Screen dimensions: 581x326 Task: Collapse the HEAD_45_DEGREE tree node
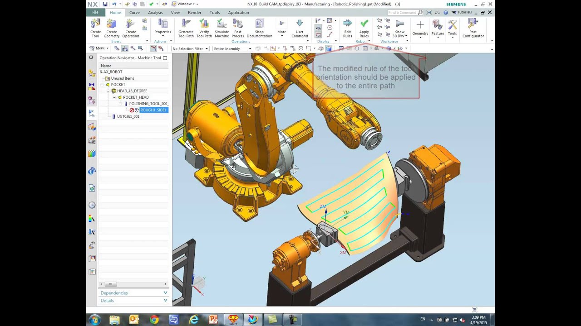pyautogui.click(x=108, y=91)
